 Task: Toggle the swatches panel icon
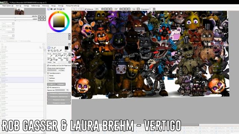click(61, 9)
